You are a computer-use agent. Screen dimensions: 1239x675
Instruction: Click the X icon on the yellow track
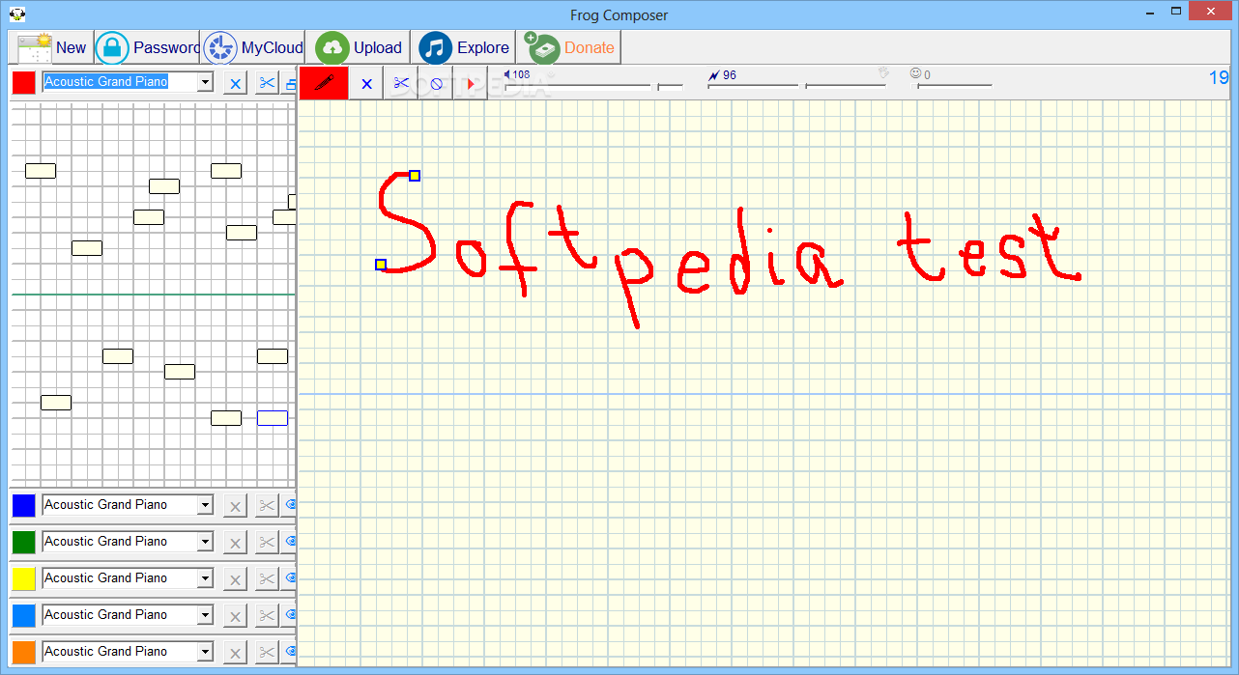click(235, 579)
